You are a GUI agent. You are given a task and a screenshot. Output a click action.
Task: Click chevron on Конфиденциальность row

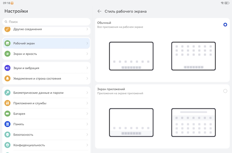click(x=87, y=145)
